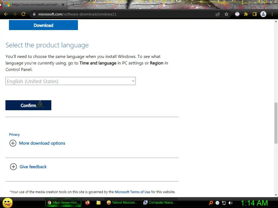This screenshot has width=278, height=208.
Task: Open the Chrome profile avatar
Action: coord(263,14)
